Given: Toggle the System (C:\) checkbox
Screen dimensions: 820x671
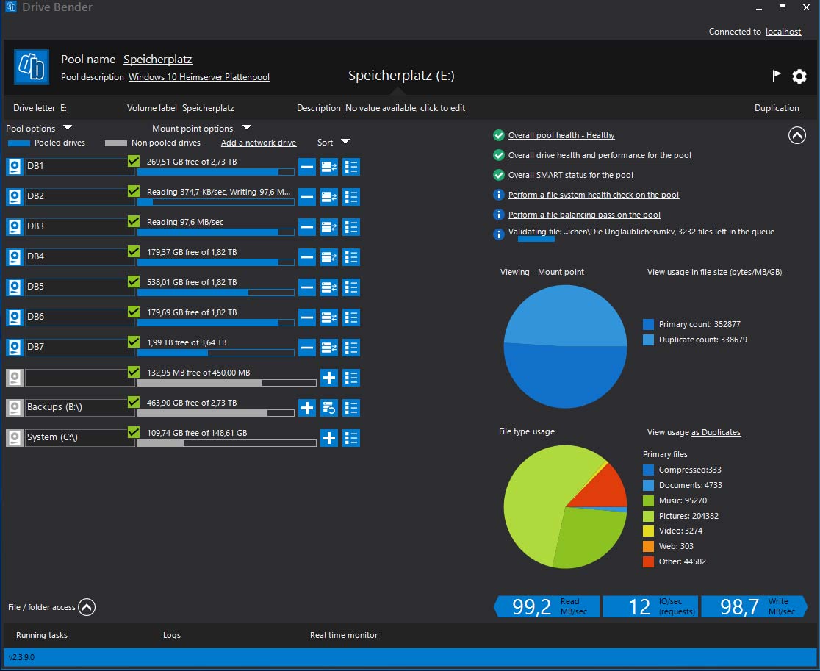Looking at the screenshot, I should click(134, 432).
